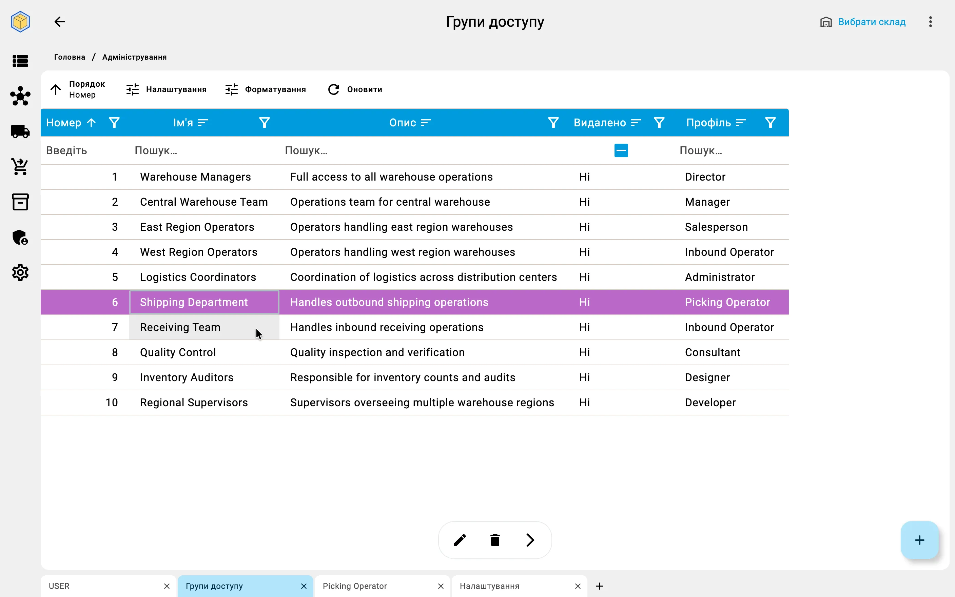Click the yellow box app logo
This screenshot has width=955, height=597.
(20, 21)
